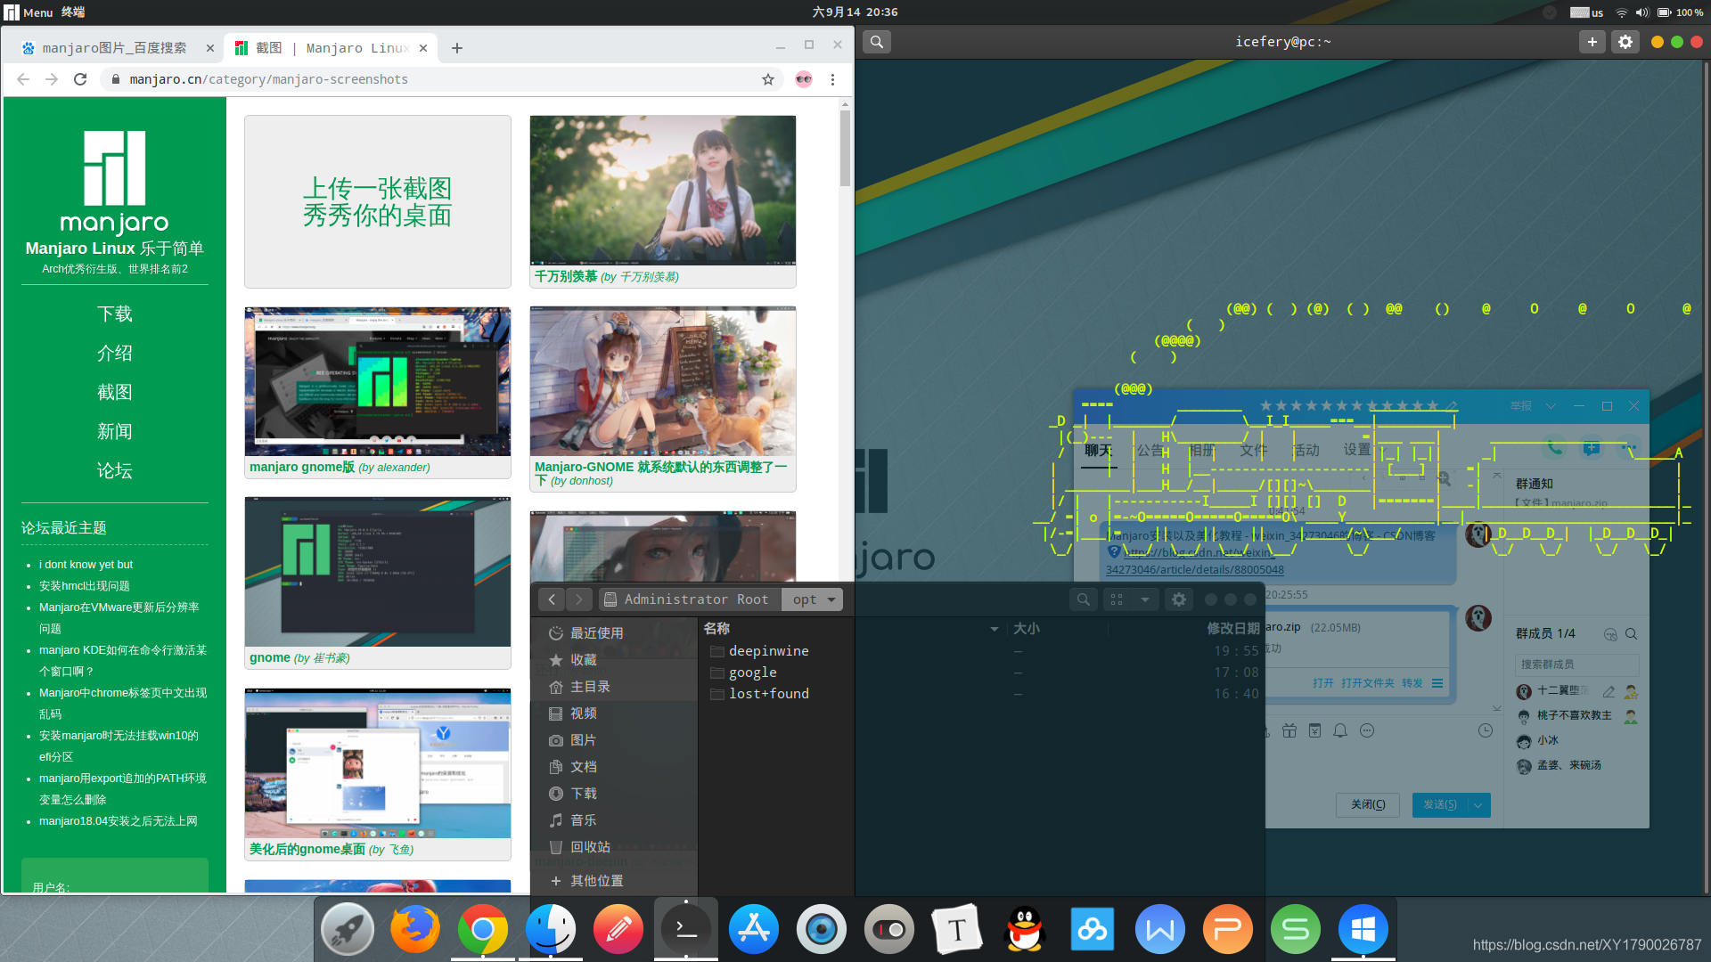Launch Chrome from the dock

click(483, 929)
